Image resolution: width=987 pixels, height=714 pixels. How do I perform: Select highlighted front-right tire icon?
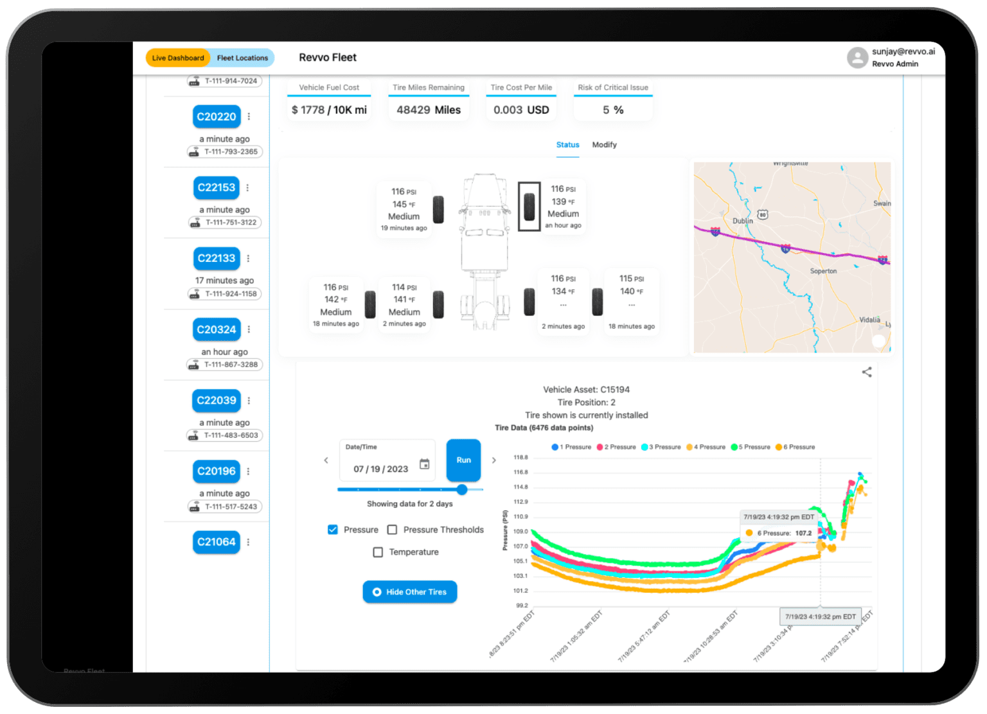click(529, 206)
